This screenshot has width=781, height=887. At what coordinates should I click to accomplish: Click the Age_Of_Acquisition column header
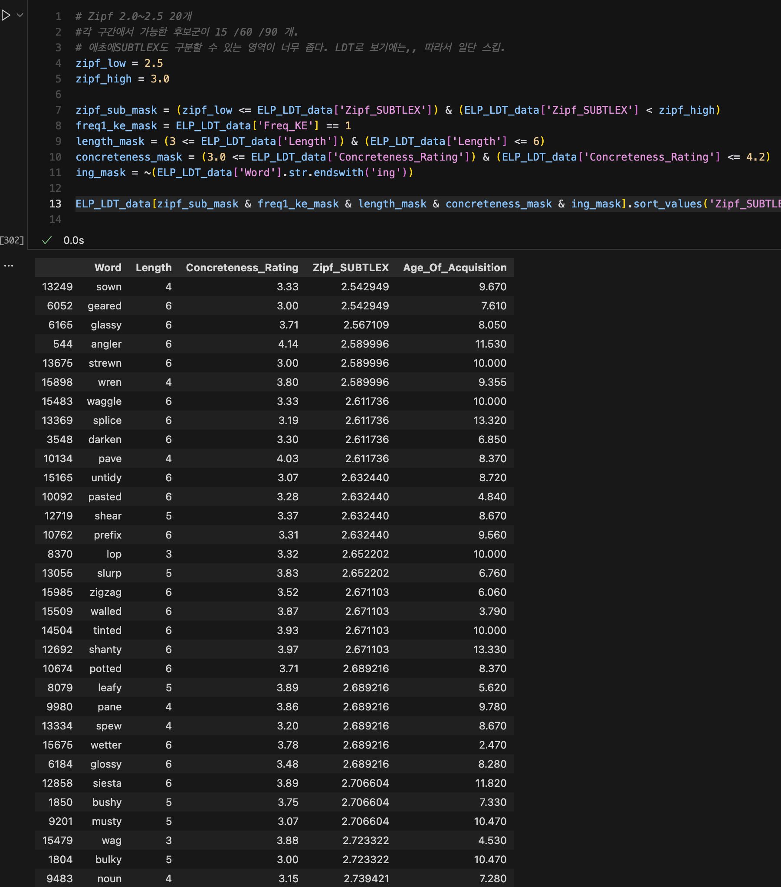[454, 268]
